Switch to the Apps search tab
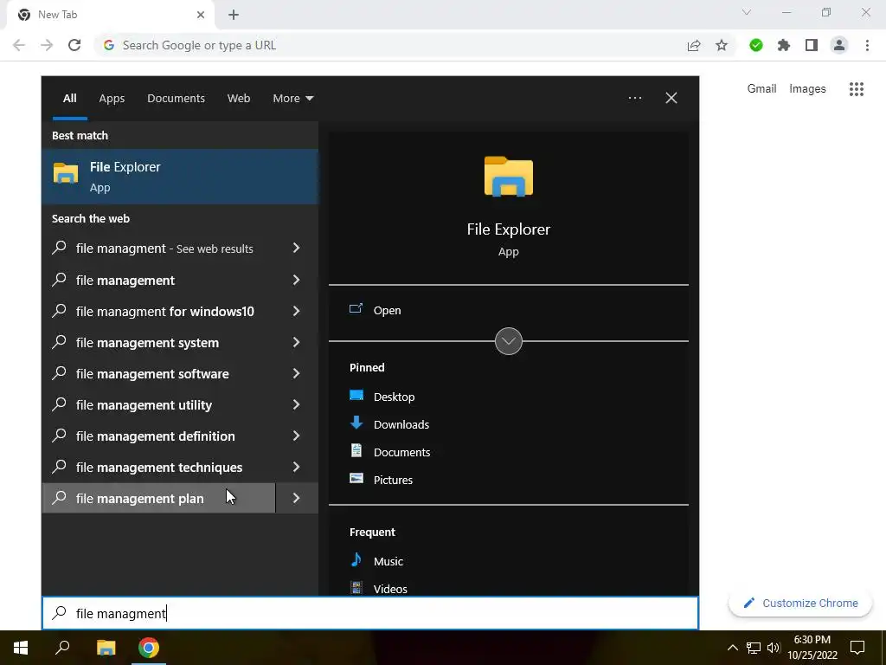The width and height of the screenshot is (886, 665). [112, 99]
